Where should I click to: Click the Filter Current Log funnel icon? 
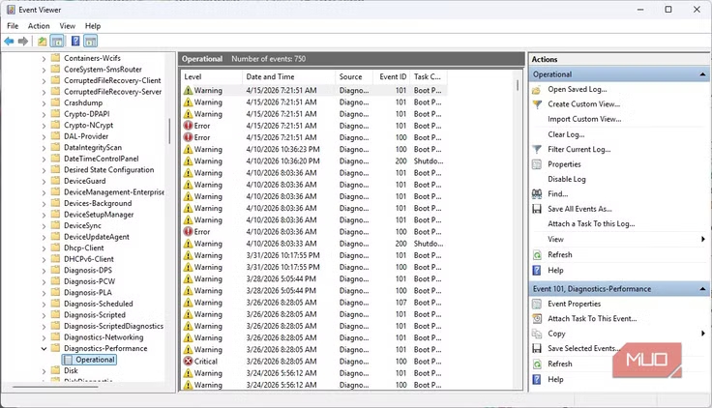(x=537, y=149)
